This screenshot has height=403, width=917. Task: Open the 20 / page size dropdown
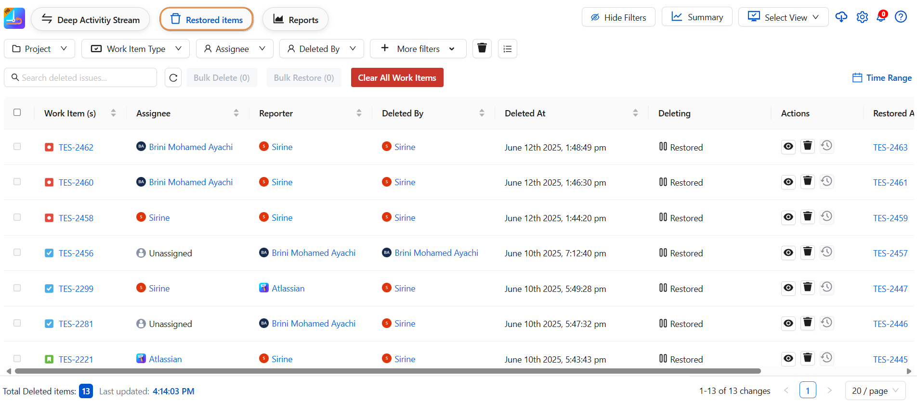(875, 390)
